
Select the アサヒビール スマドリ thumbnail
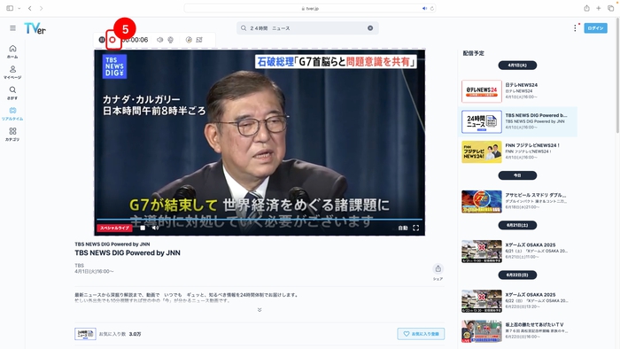[x=482, y=202]
